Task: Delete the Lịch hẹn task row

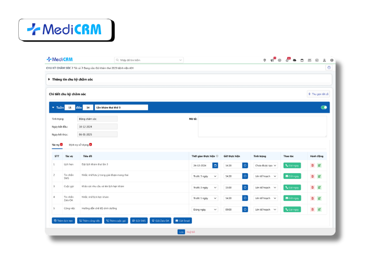Action: [312, 165]
